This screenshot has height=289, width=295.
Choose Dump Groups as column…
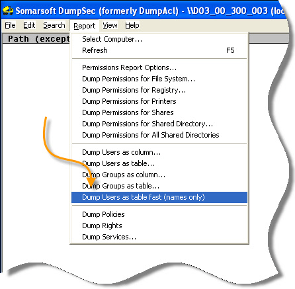159,175
